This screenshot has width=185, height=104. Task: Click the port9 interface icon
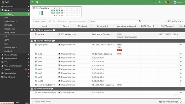point(36,77)
